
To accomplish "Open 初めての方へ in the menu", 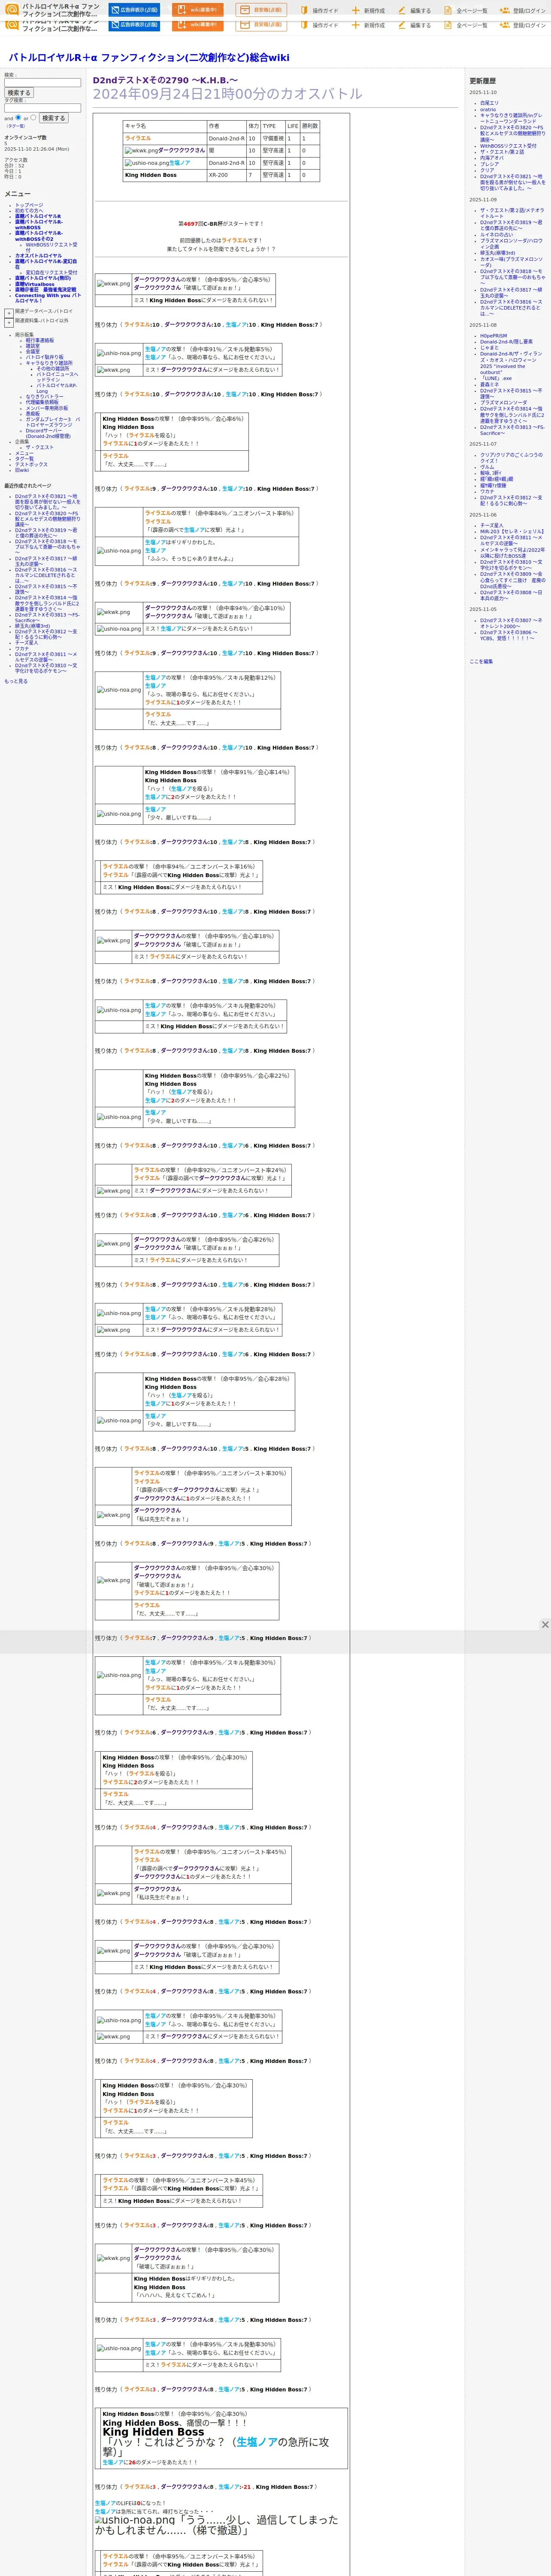I will tap(29, 211).
